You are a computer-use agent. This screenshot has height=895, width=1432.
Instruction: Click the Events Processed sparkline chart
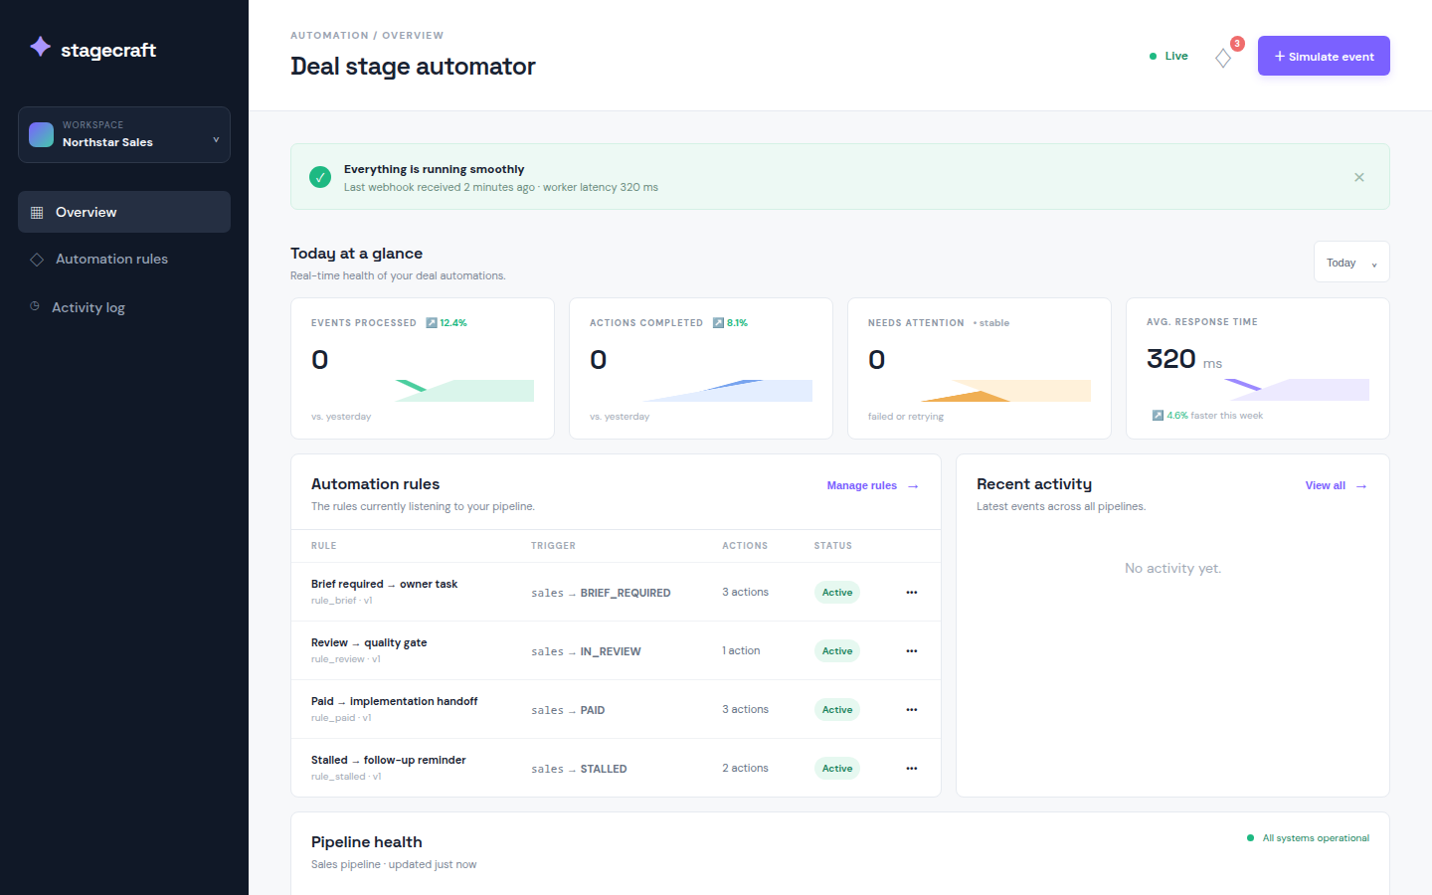[464, 390]
